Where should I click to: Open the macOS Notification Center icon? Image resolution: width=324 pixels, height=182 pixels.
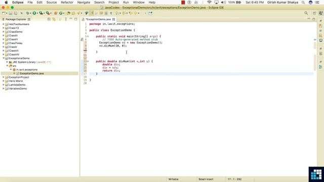[317, 3]
